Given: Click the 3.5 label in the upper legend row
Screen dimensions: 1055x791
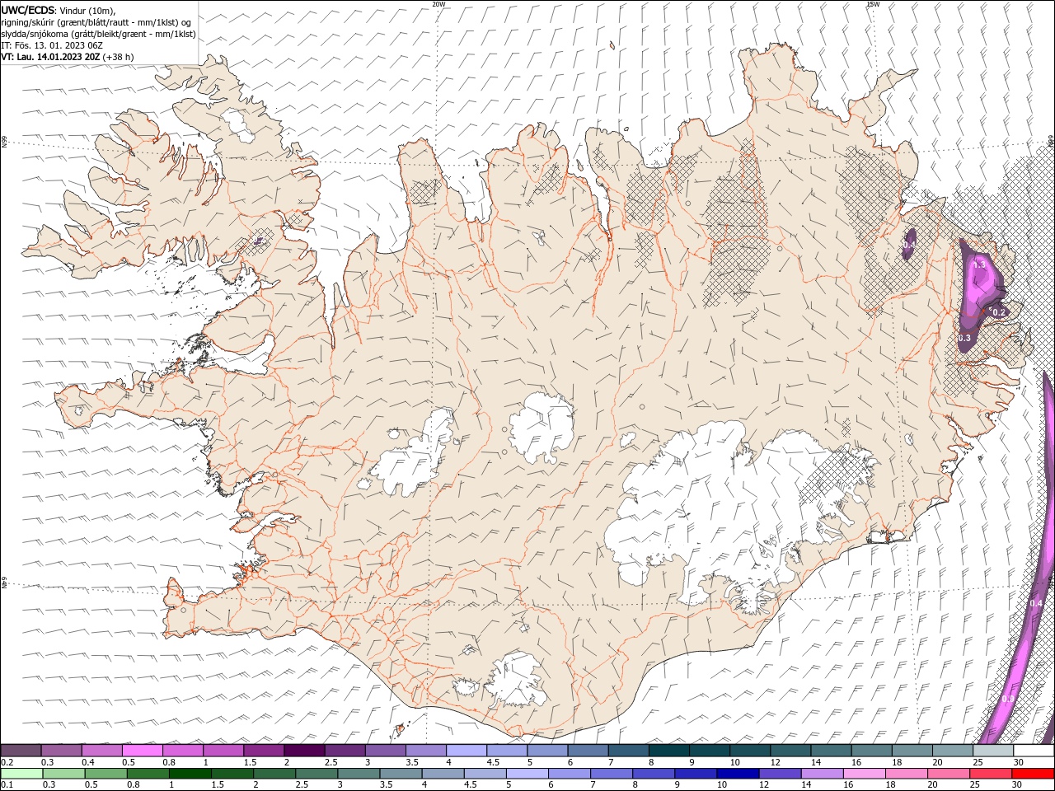Looking at the screenshot, I should (x=412, y=762).
